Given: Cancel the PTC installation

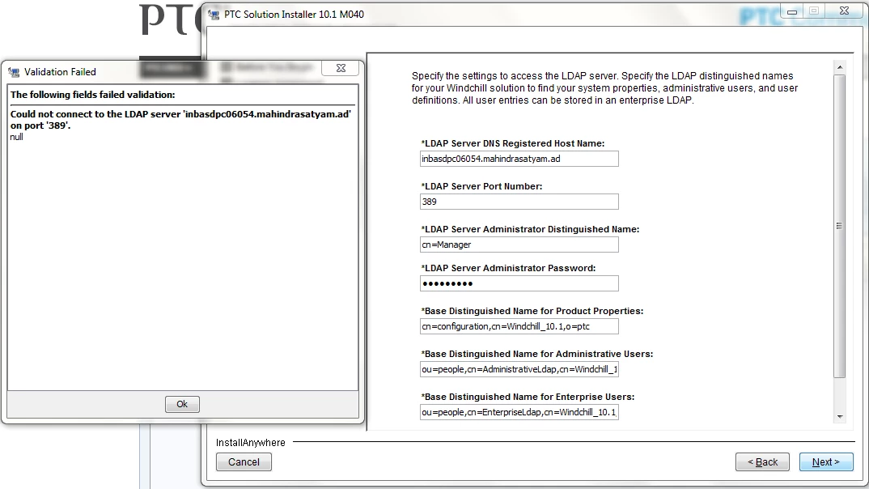Looking at the screenshot, I should coord(244,461).
